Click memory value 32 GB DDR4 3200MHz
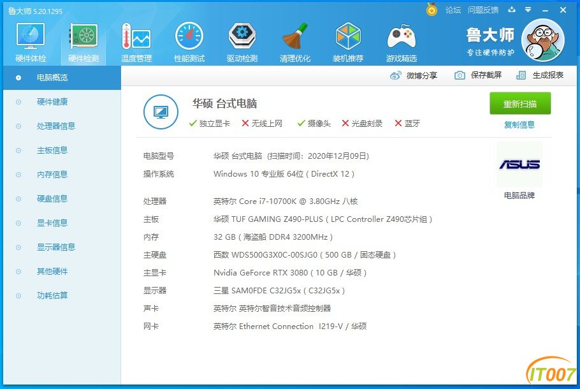This screenshot has height=389, width=580. 273,237
